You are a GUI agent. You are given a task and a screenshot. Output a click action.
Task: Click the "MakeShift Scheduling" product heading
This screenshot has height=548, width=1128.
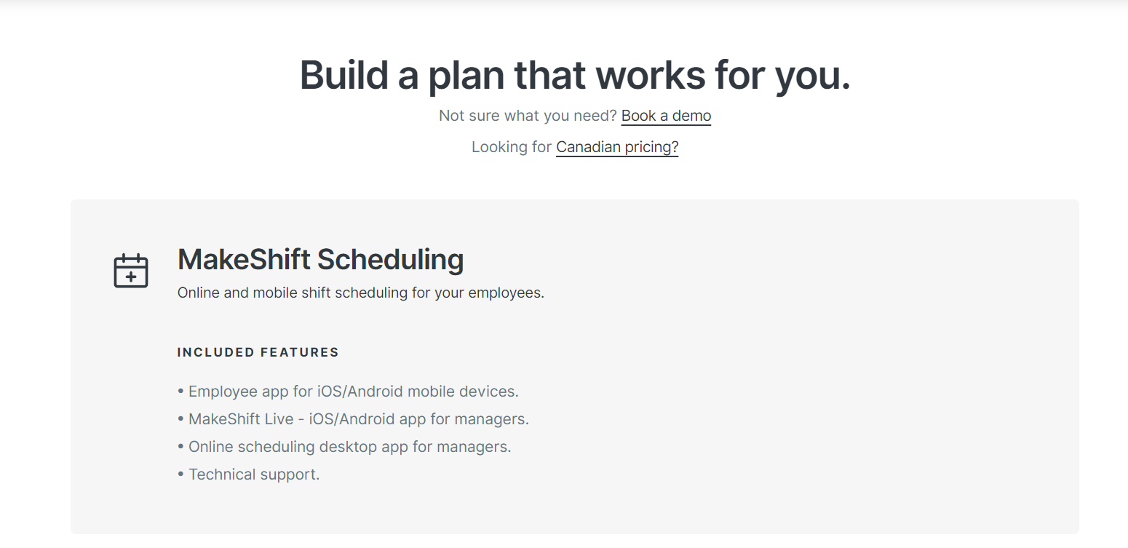pyautogui.click(x=321, y=259)
